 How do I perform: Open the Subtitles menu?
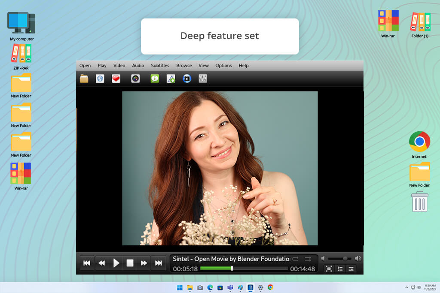click(160, 66)
